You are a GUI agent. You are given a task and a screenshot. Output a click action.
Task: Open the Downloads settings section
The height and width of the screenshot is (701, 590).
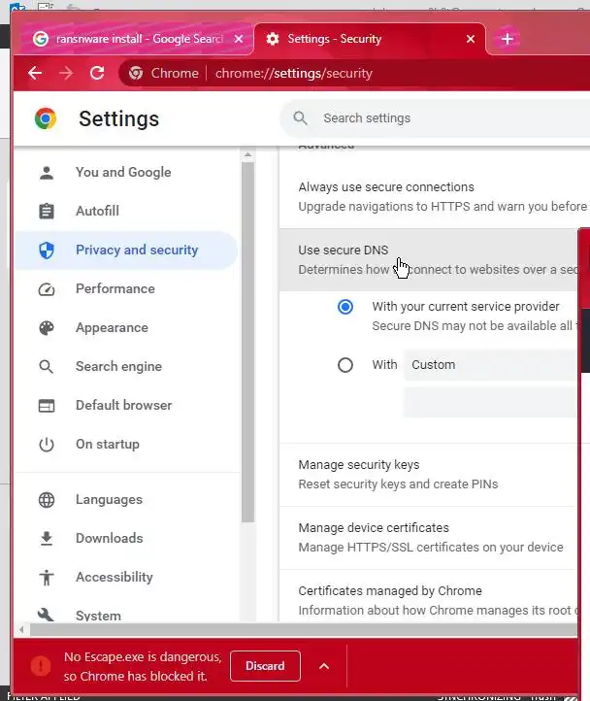point(126,538)
